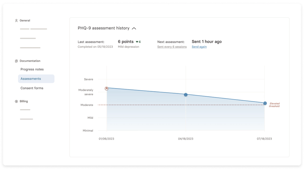Expand the Billing section
This screenshot has width=304, height=171.
point(24,101)
